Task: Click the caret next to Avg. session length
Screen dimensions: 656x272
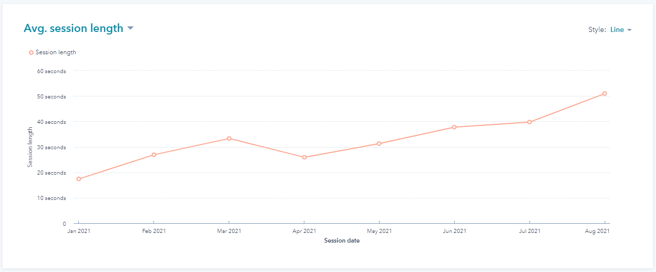Action: (x=131, y=28)
